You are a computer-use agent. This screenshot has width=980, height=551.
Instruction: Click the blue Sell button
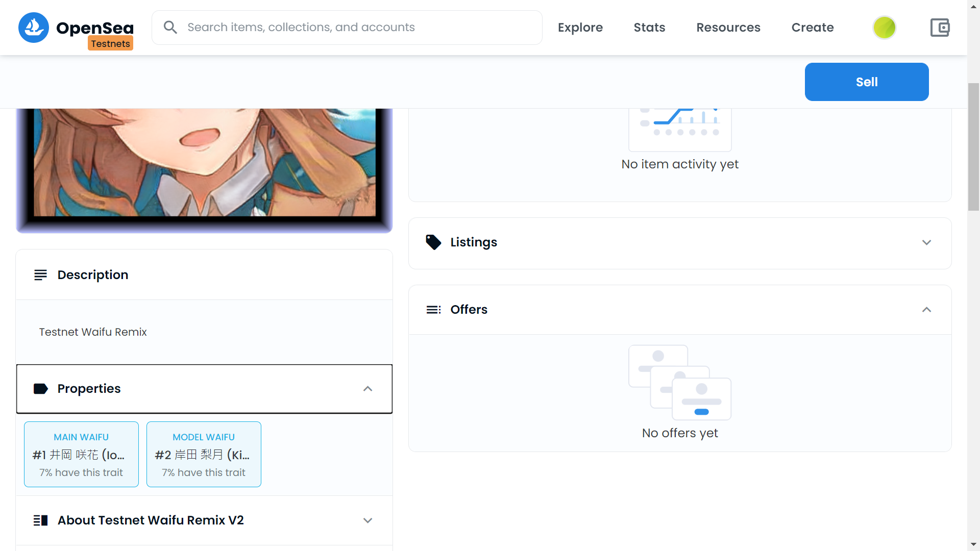point(867,82)
